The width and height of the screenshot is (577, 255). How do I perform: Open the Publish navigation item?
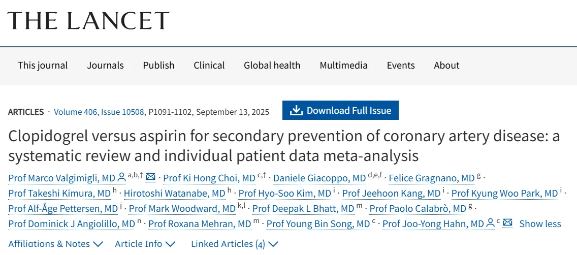pos(158,66)
